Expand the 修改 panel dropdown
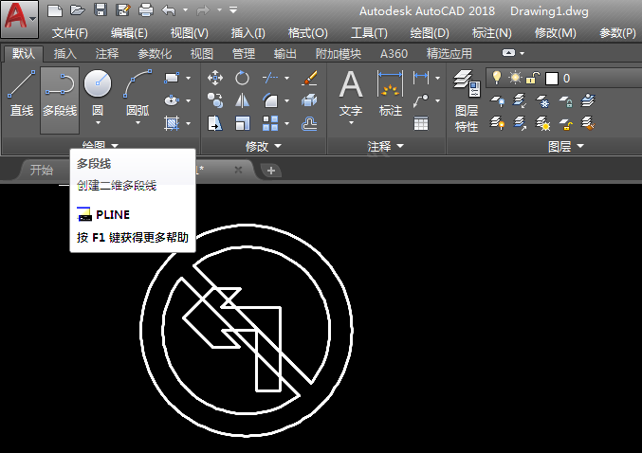 264,146
